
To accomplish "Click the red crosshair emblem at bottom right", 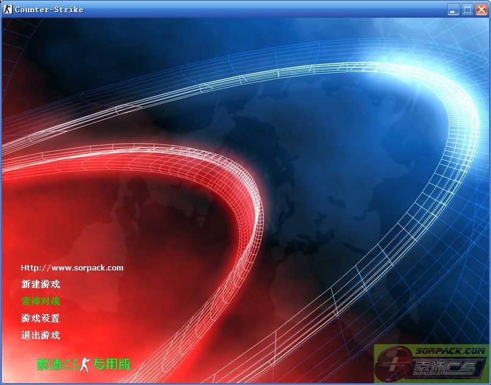I will 394,363.
